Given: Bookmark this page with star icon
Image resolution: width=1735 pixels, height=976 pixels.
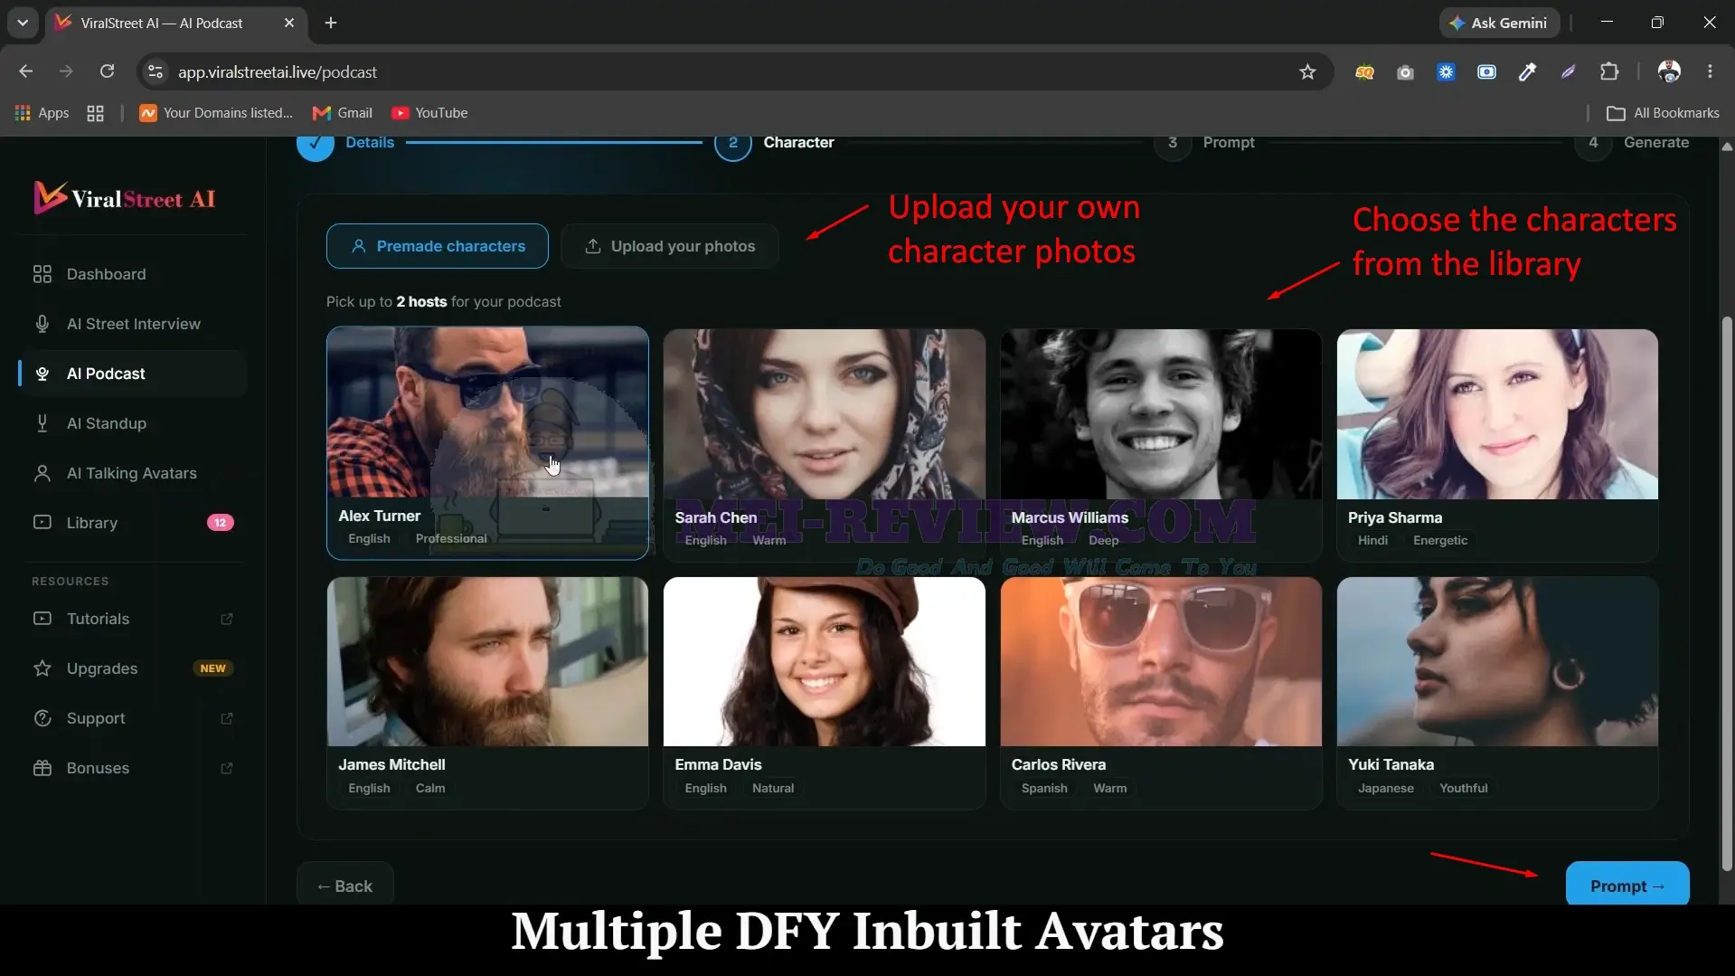Looking at the screenshot, I should point(1307,71).
